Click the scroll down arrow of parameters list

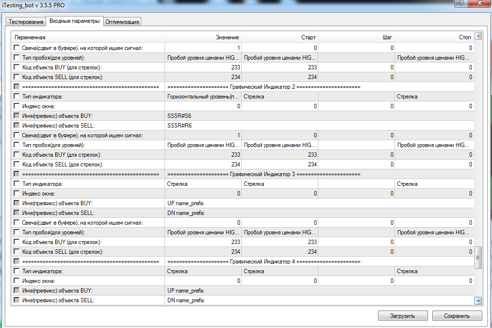[478, 301]
